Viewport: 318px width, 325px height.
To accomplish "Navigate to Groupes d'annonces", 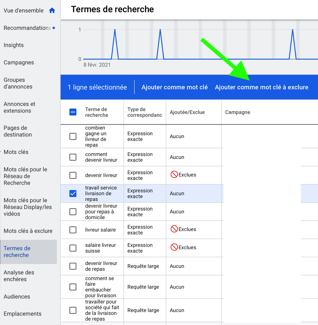I will (x=18, y=83).
